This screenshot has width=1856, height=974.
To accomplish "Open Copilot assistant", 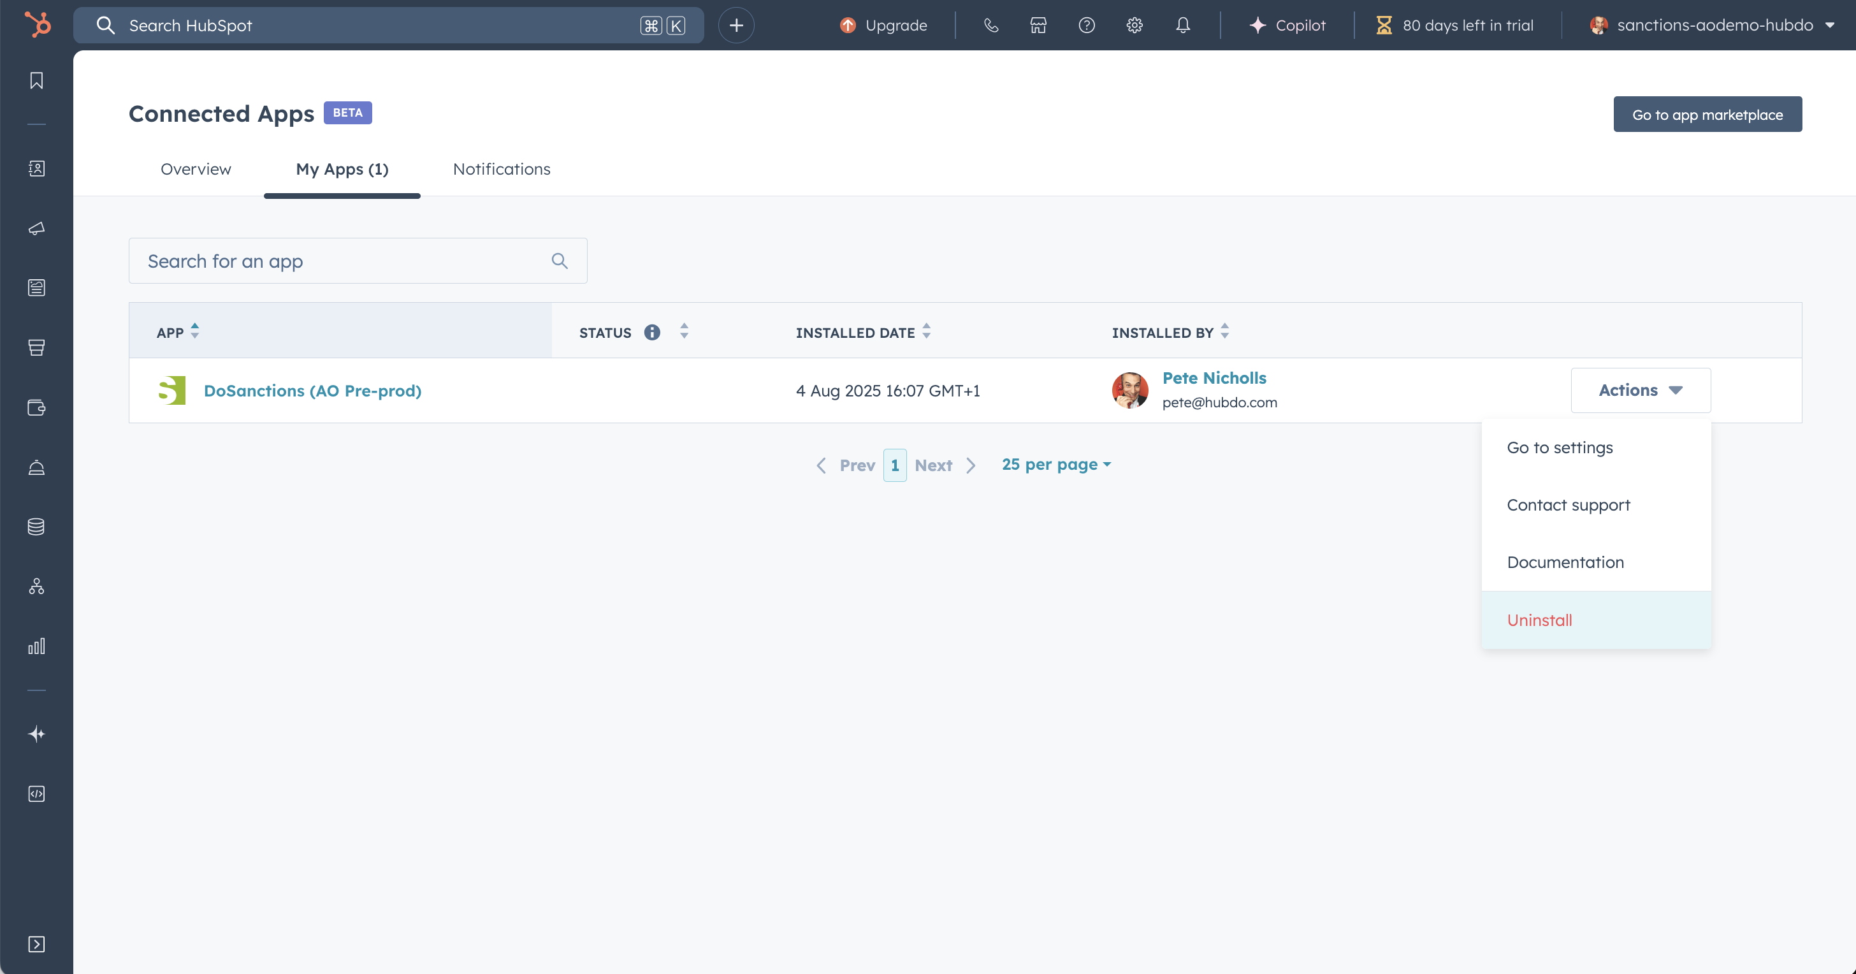I will [1287, 25].
